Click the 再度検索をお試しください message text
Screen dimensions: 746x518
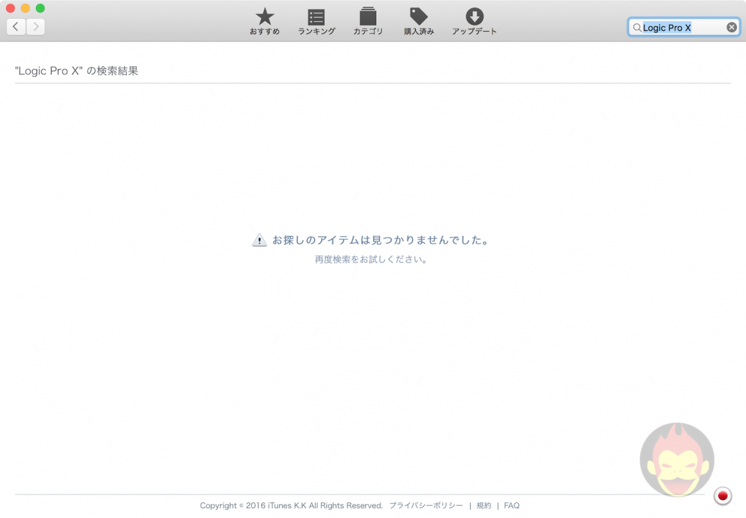click(371, 259)
